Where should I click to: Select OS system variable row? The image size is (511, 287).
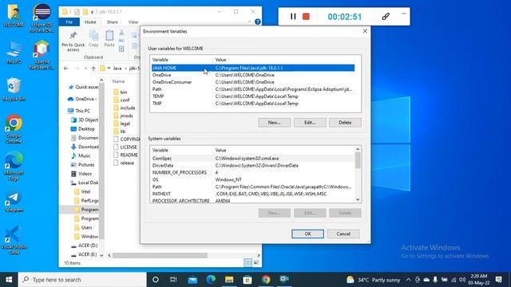click(253, 179)
